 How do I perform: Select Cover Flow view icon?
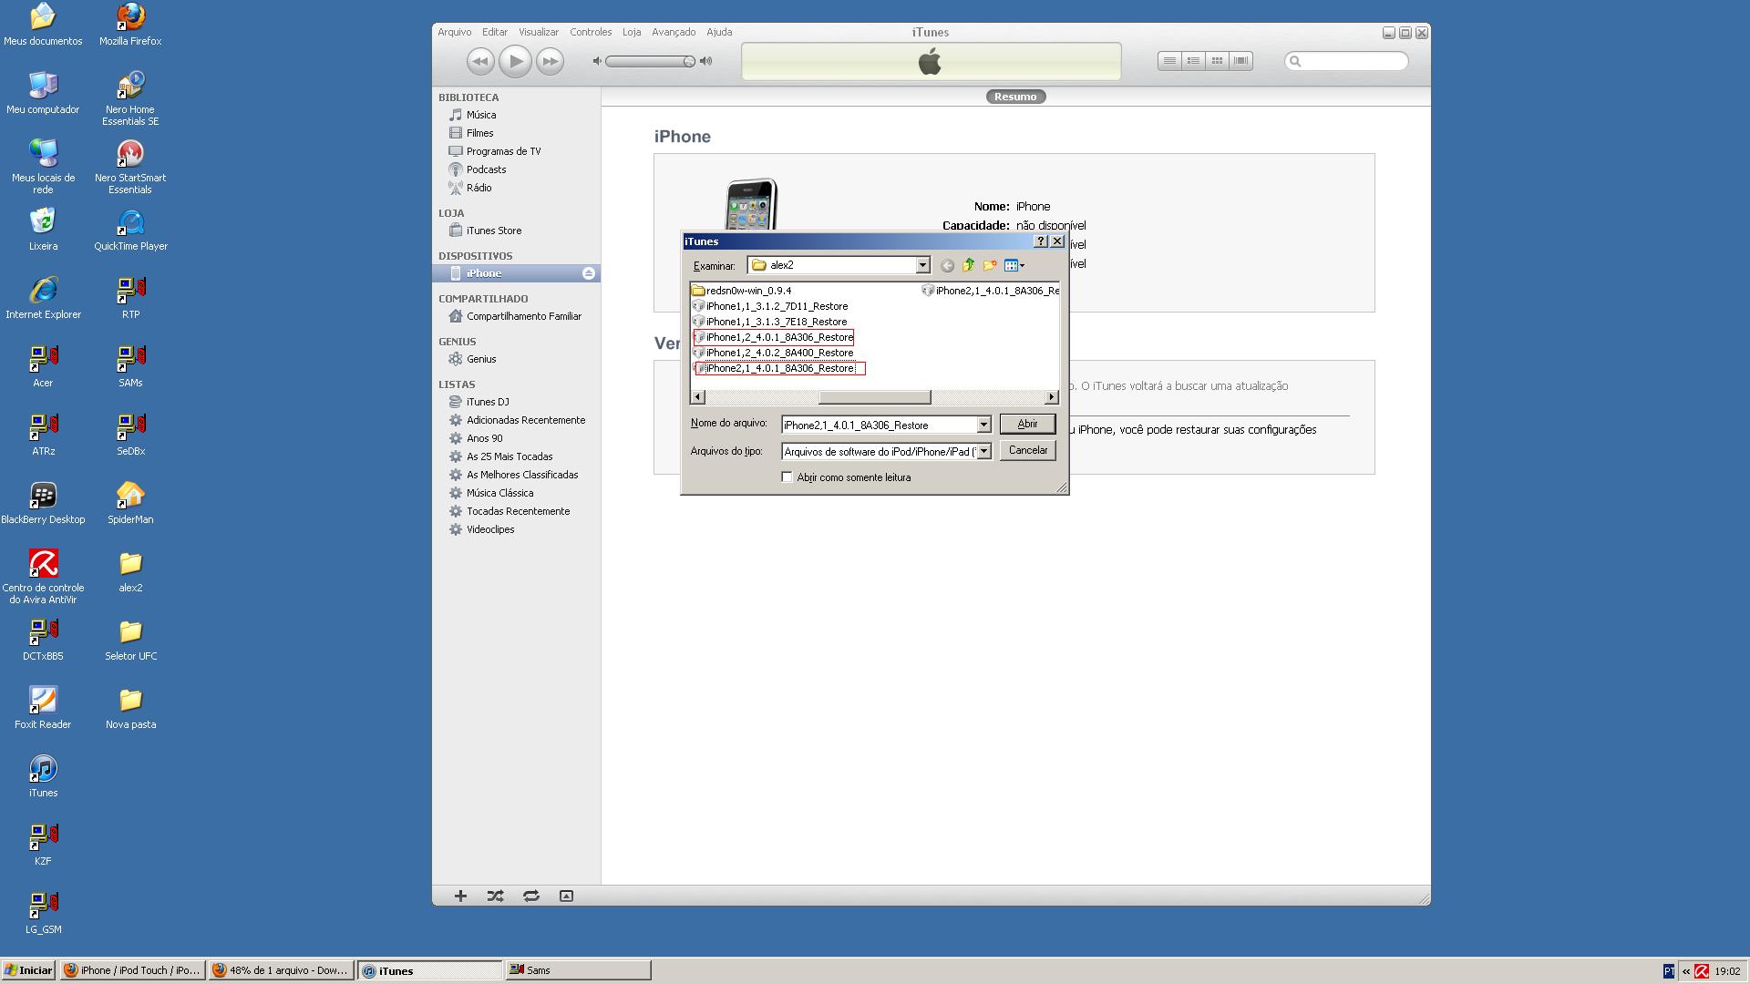pos(1240,61)
